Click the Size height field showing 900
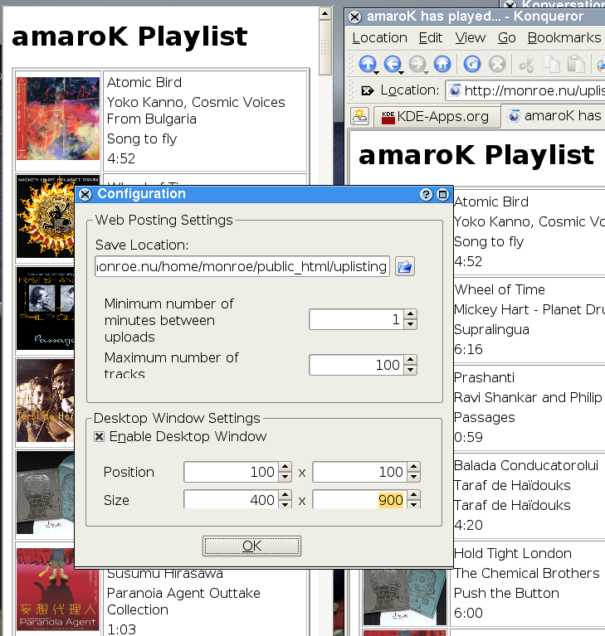Viewport: 605px width, 636px height. coord(359,499)
